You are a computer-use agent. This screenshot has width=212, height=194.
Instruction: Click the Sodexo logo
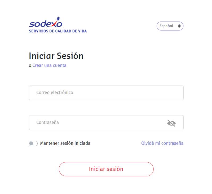point(46,24)
